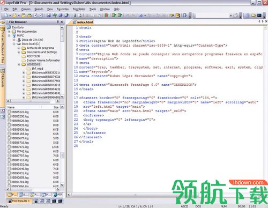The width and height of the screenshot is (268, 208).
Task: Open the View menu
Action: [x=50, y=9]
